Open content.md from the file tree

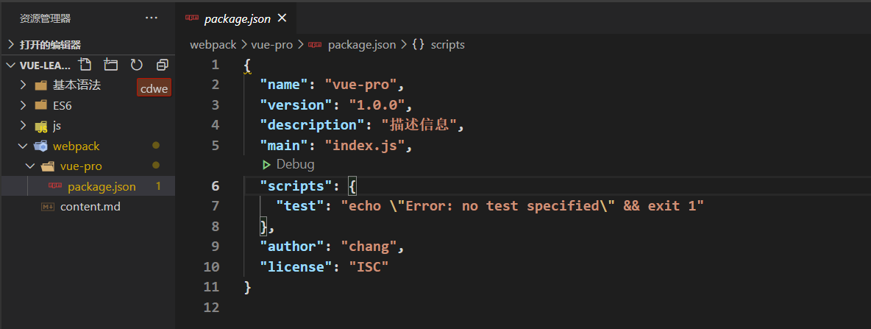pos(90,206)
